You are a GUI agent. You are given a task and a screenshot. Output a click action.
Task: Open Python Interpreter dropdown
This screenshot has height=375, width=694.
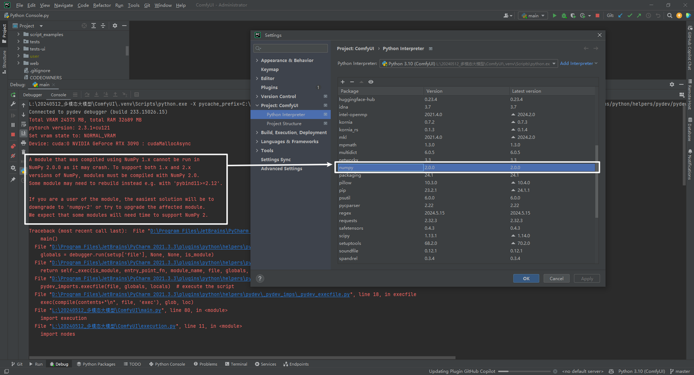[468, 63]
